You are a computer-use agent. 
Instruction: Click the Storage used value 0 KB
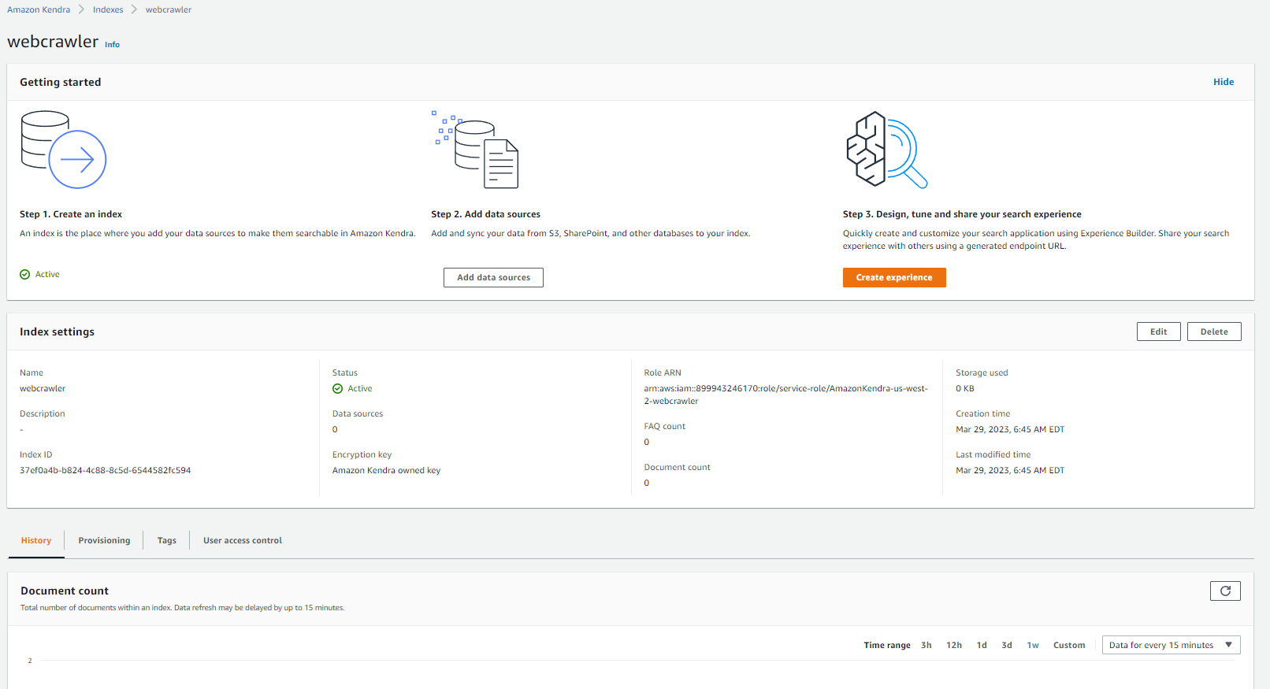(965, 389)
